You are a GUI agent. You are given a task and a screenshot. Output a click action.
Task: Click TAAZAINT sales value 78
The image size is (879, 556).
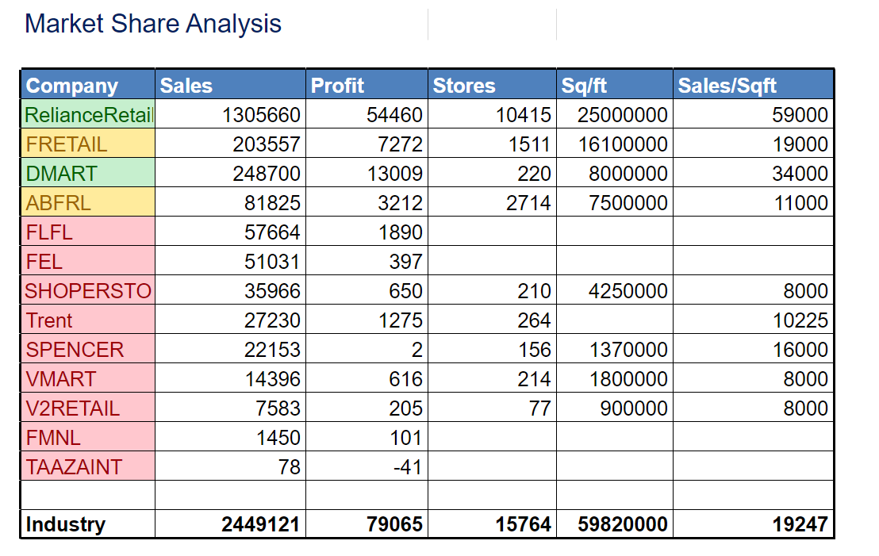(x=290, y=467)
